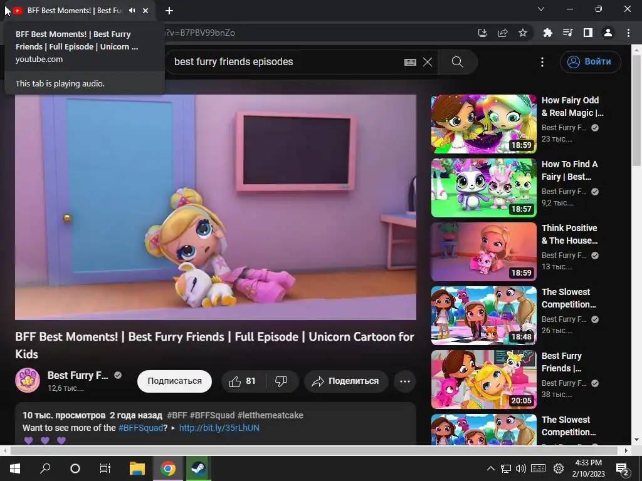This screenshot has height=481, width=642.
Task: Open the Extensions puzzle icon
Action: click(x=547, y=33)
